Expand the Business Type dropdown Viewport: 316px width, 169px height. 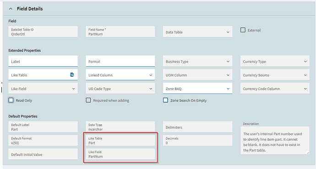pos(197,61)
